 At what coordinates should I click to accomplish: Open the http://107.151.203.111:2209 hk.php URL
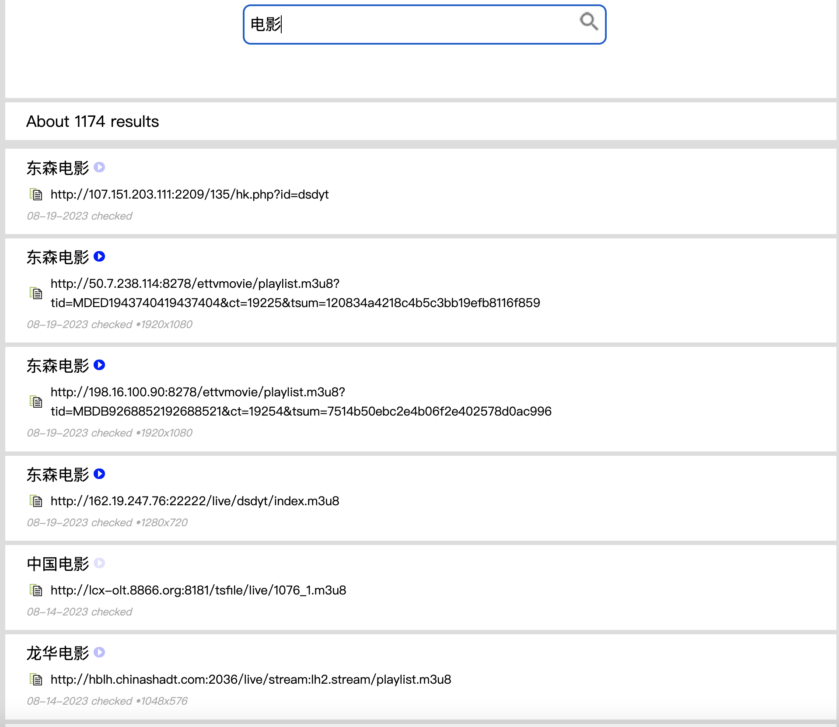pos(189,194)
